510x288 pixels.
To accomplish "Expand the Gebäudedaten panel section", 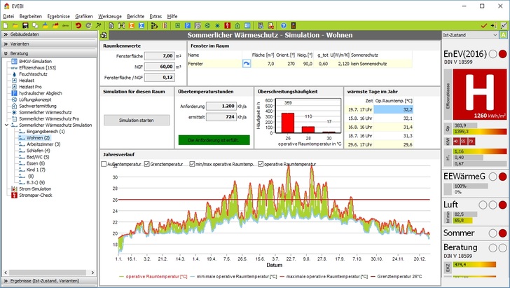I will click(25, 34).
